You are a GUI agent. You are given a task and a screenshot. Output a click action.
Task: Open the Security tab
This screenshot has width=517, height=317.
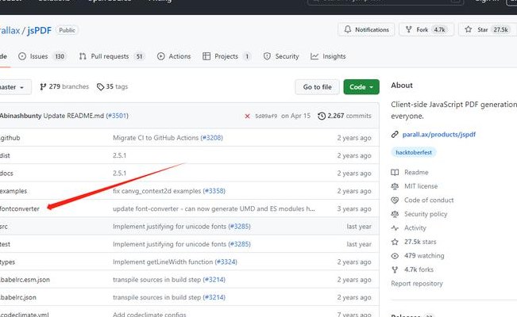tap(281, 56)
